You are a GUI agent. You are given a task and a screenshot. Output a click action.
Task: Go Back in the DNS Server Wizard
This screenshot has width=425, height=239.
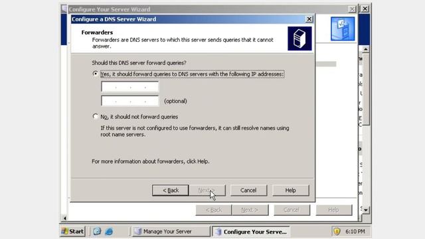pyautogui.click(x=171, y=191)
